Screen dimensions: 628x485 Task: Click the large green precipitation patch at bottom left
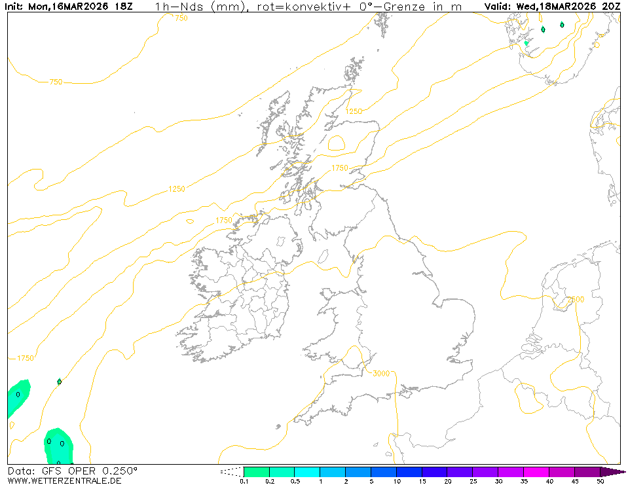coord(59,445)
